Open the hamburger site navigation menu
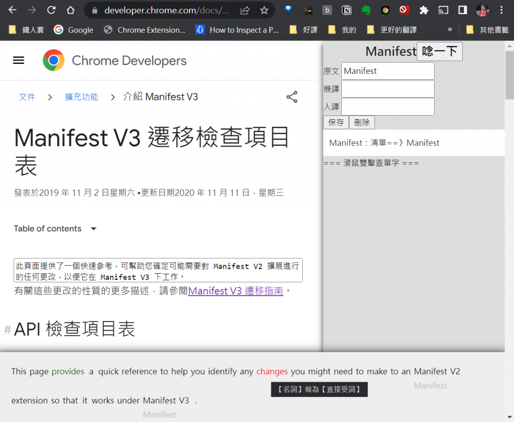The image size is (514, 422). click(x=19, y=60)
